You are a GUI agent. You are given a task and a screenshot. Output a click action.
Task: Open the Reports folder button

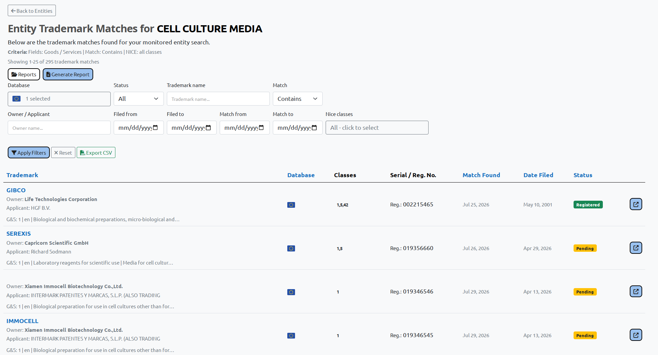(24, 74)
